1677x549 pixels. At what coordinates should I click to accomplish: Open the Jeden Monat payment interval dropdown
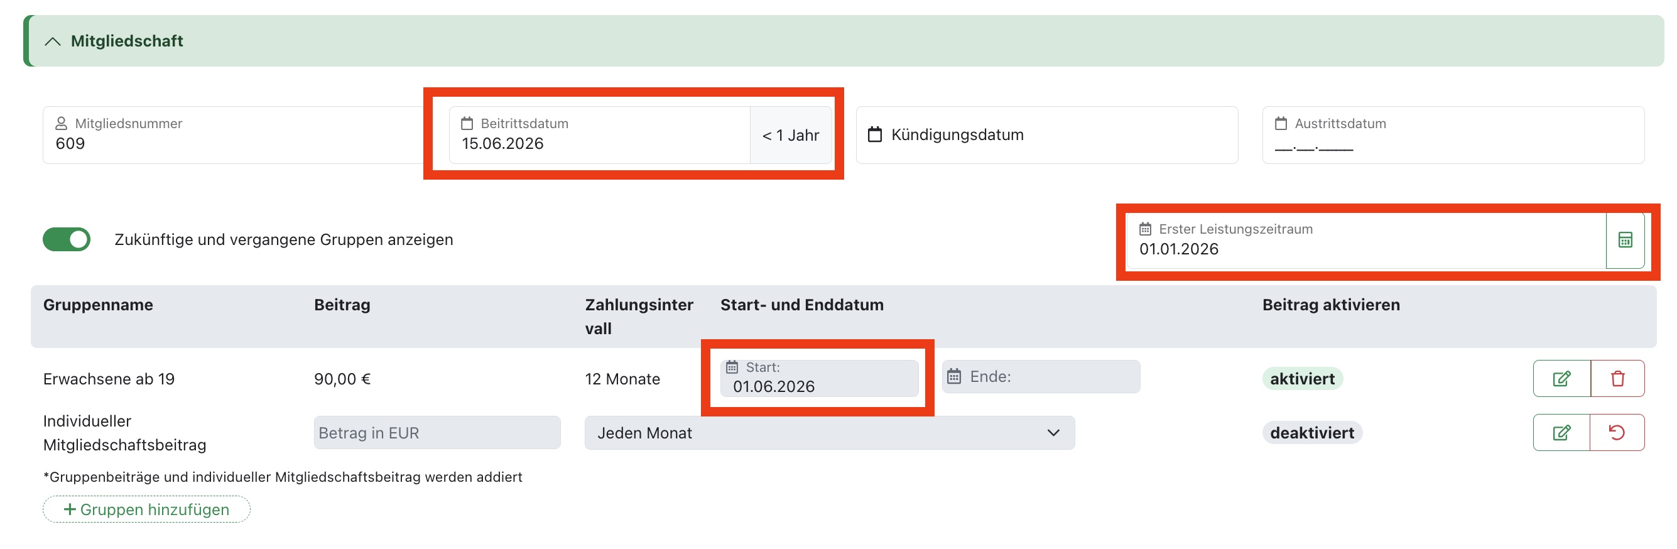[x=829, y=433]
